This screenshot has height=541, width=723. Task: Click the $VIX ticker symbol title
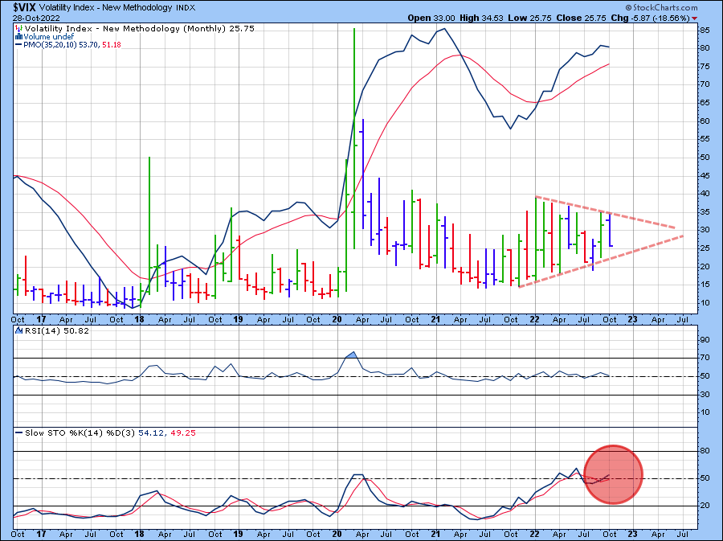tap(24, 7)
